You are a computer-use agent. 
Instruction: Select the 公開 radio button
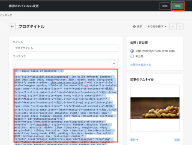(x=132, y=51)
